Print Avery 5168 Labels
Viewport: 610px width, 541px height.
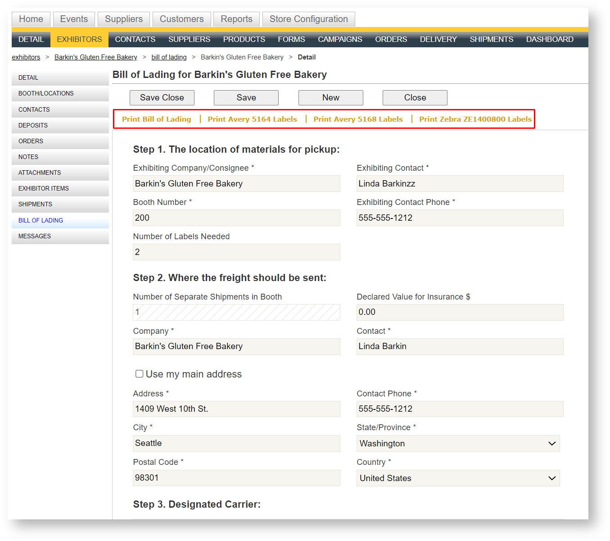[358, 119]
